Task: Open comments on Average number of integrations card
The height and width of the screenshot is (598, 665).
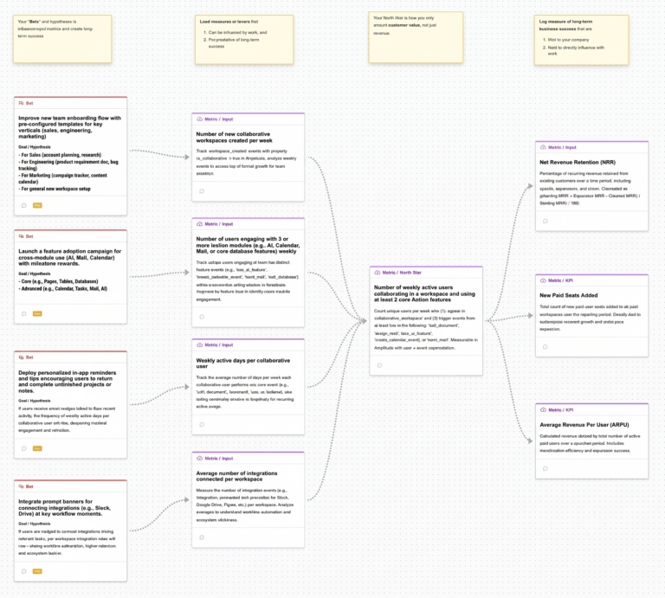Action: click(x=202, y=537)
